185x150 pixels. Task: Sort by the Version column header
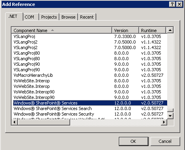[125, 30]
